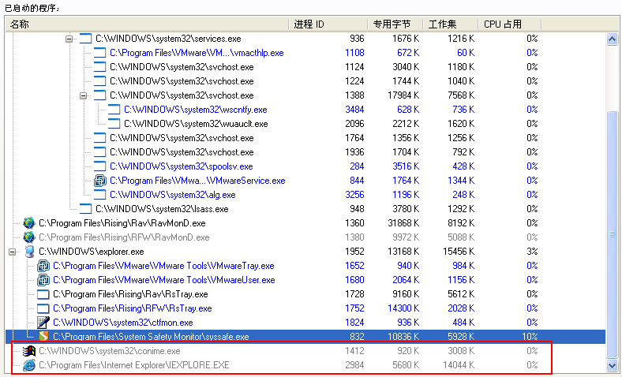Click private bytes value 17984 K
This screenshot has height=377, width=622.
pos(403,95)
